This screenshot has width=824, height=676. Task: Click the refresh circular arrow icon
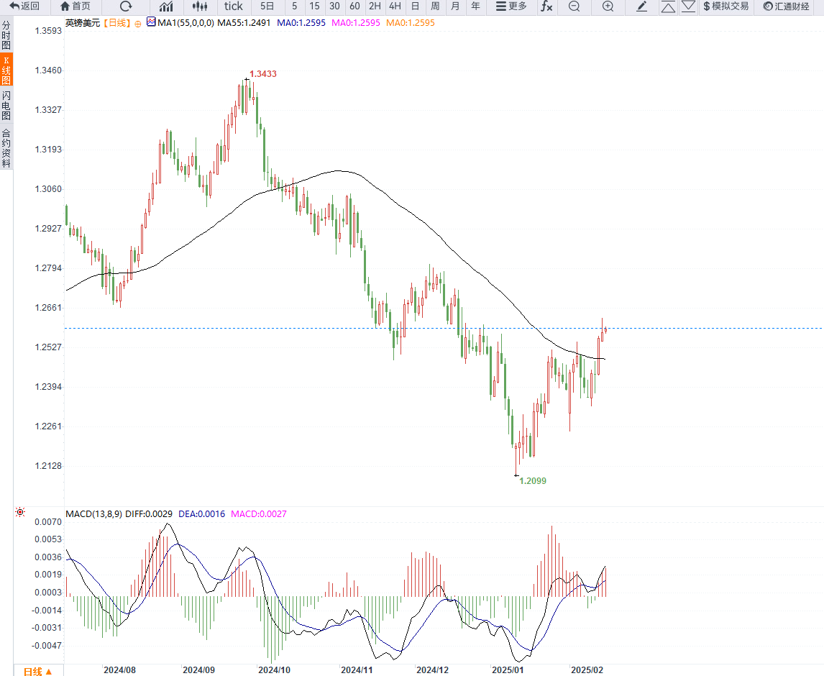pyautogui.click(x=126, y=6)
